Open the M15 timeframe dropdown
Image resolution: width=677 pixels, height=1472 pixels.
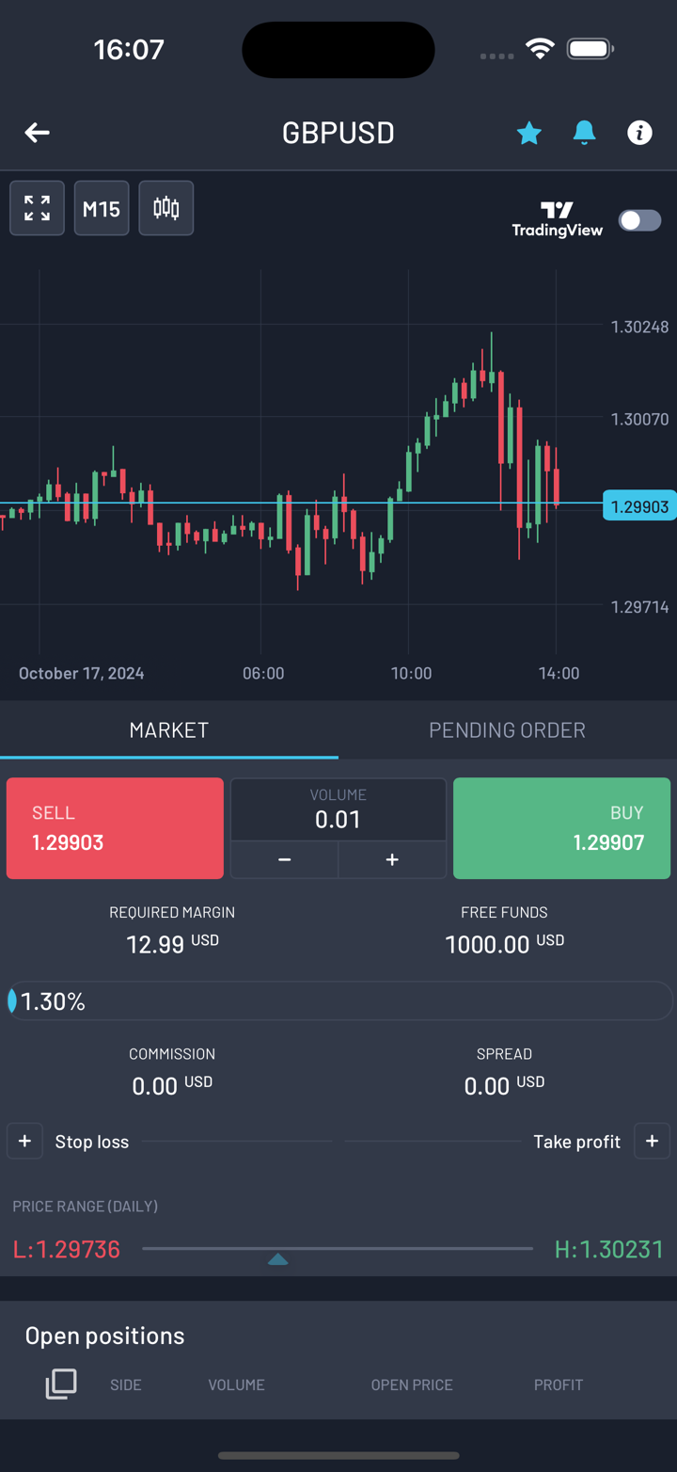102,208
